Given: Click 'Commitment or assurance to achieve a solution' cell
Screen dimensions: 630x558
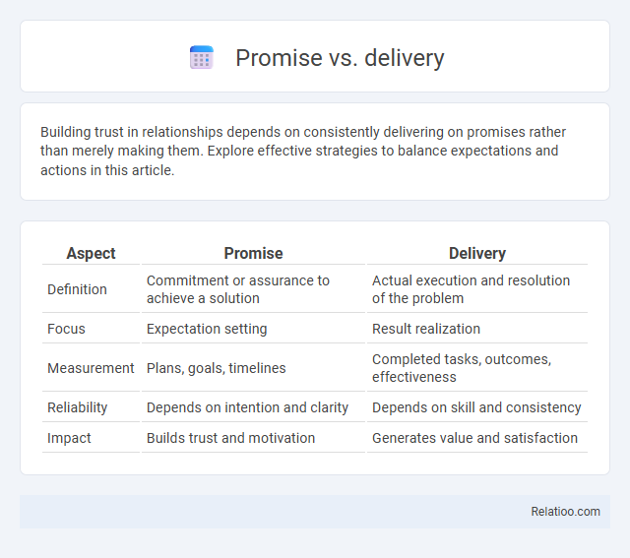Looking at the screenshot, I should pos(253,289).
